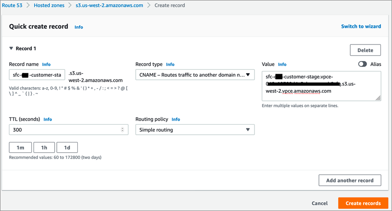The height and width of the screenshot is (211, 392).
Task: Open the Record type CNAME dropdown
Action: click(195, 75)
